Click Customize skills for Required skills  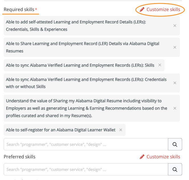click(163, 9)
